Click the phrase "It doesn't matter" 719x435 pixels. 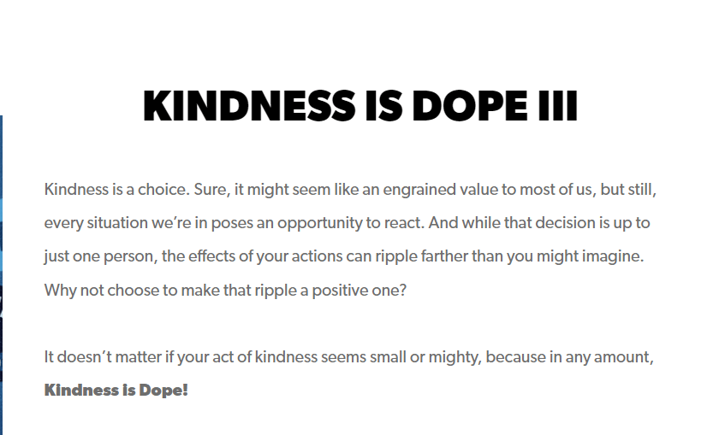(97, 356)
